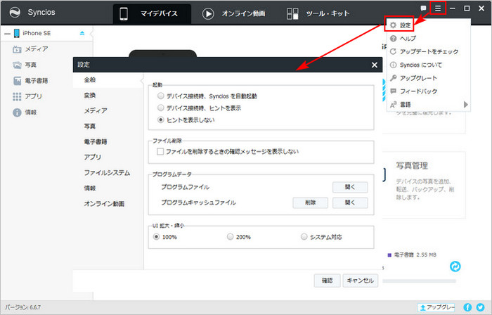Select 電子書籍 settings category in the dialog
The image size is (492, 315).
coord(96,142)
